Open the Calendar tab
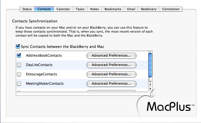This screenshot has width=201, height=123. (63, 9)
